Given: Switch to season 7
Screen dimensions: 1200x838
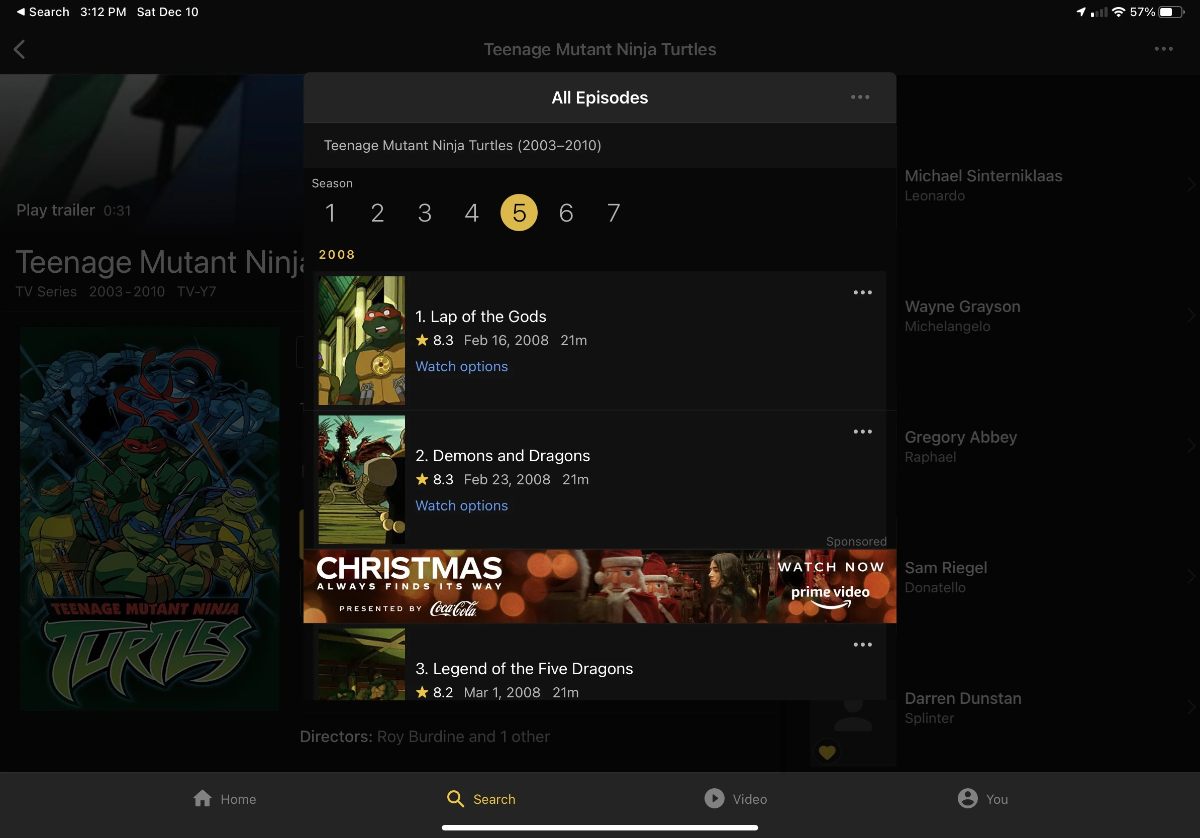Looking at the screenshot, I should [613, 213].
